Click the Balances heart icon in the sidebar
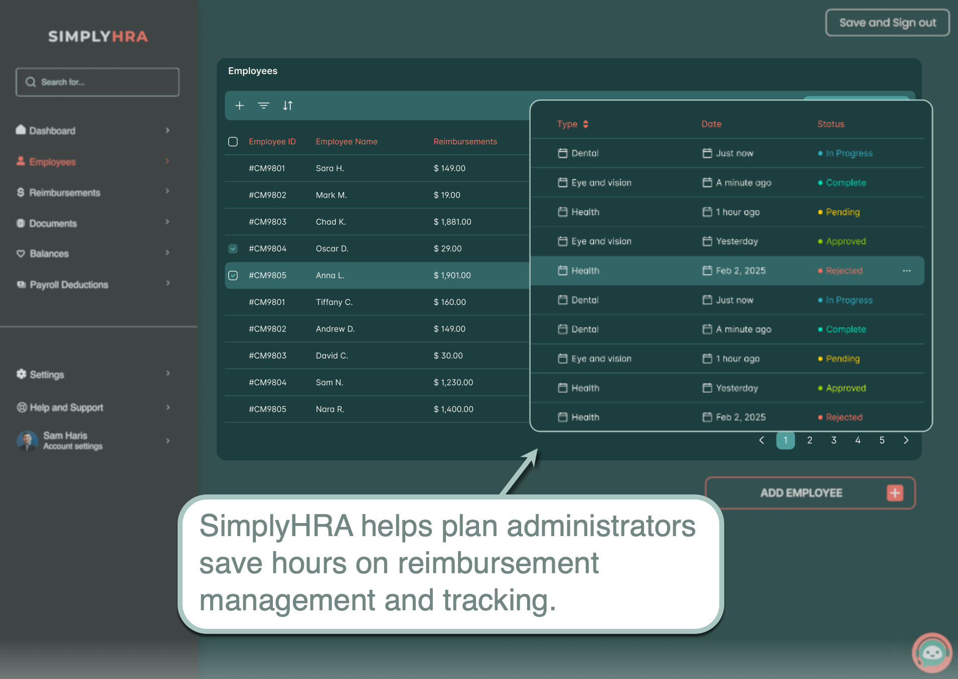Viewport: 958px width, 679px height. pos(21,253)
